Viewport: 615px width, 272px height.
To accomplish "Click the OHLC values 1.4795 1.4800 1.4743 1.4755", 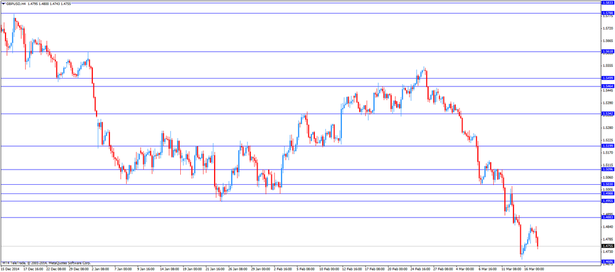I will 49,4.
